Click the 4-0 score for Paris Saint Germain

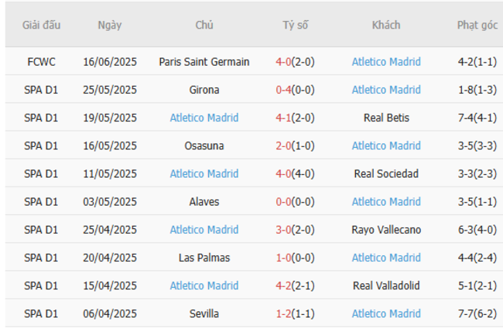[x=285, y=62]
